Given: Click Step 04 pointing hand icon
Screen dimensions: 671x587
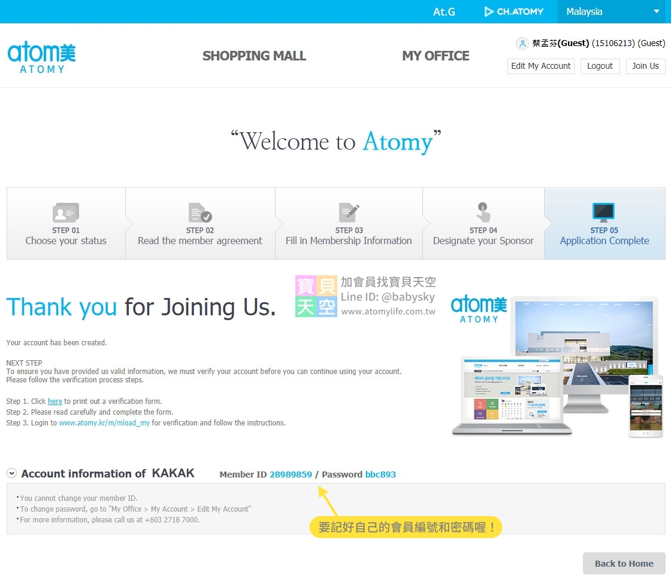Looking at the screenshot, I should click(483, 212).
